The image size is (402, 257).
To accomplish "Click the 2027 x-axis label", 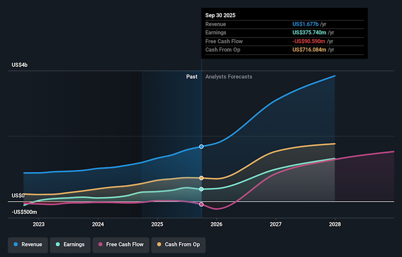I will click(276, 224).
